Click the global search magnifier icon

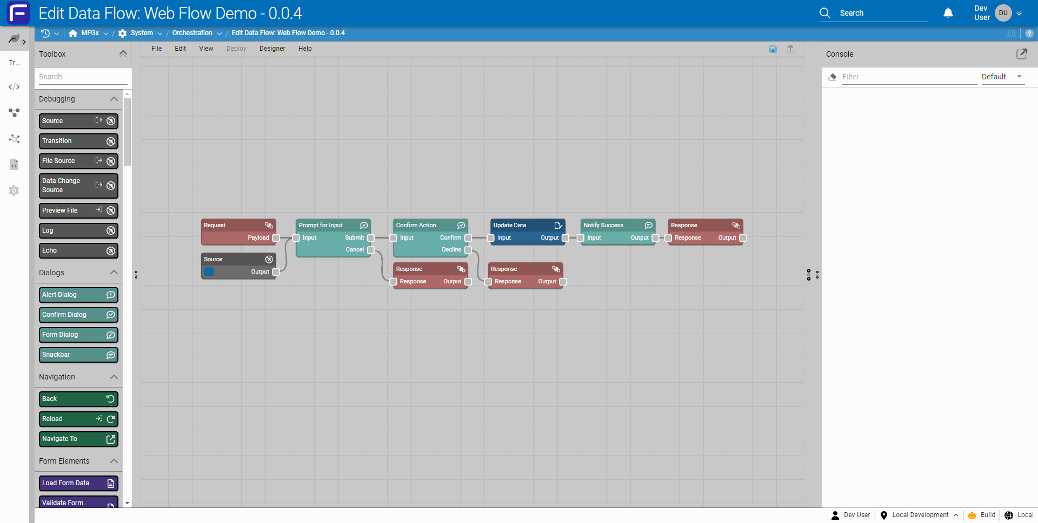(x=825, y=13)
